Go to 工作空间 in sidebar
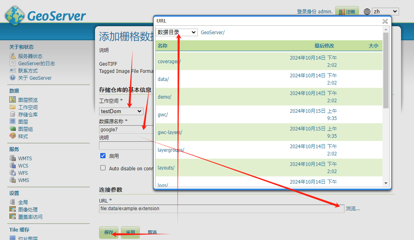Viewport: 414px width, 240px height. pos(28,107)
